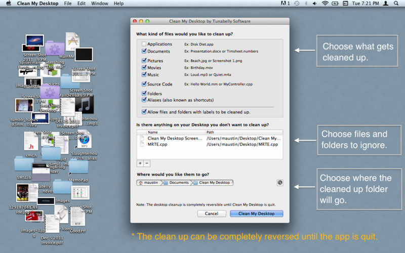Select Dec 5 2011 Invoice.pdf on desktop

coord(52,224)
